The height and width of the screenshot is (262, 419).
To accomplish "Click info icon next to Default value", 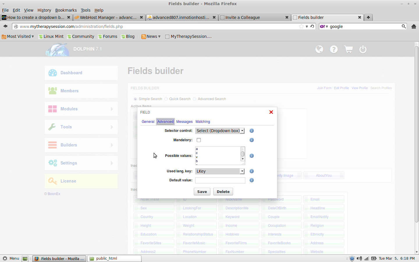I will [x=252, y=180].
